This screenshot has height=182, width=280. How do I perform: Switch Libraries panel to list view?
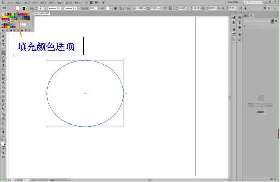coord(276,21)
